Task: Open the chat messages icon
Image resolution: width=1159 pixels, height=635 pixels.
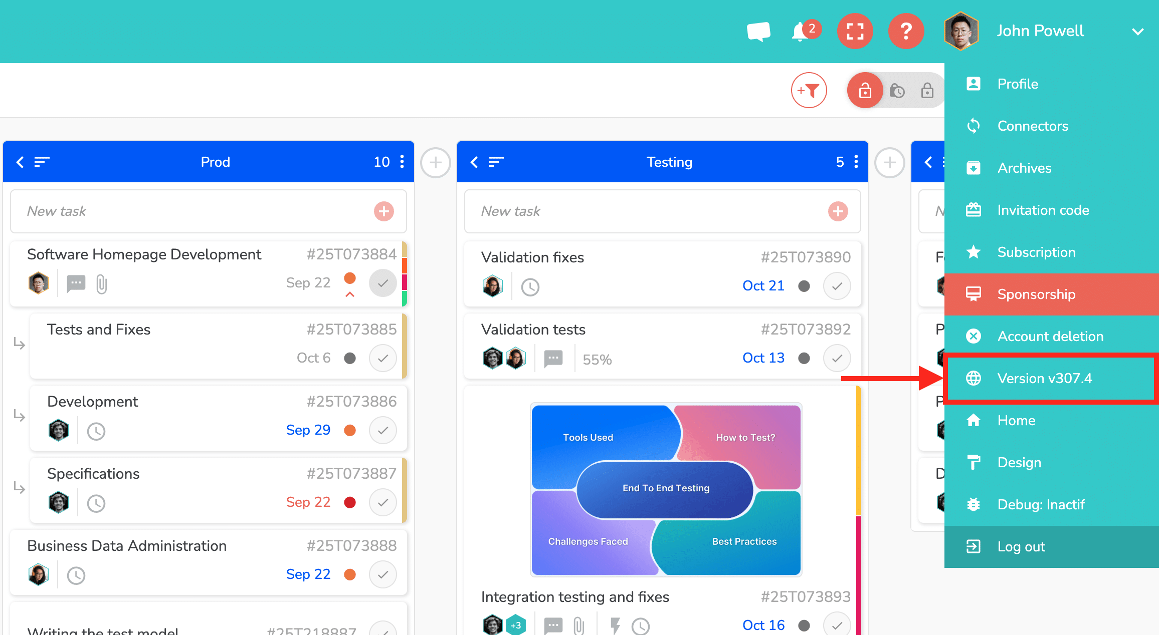Action: click(758, 31)
